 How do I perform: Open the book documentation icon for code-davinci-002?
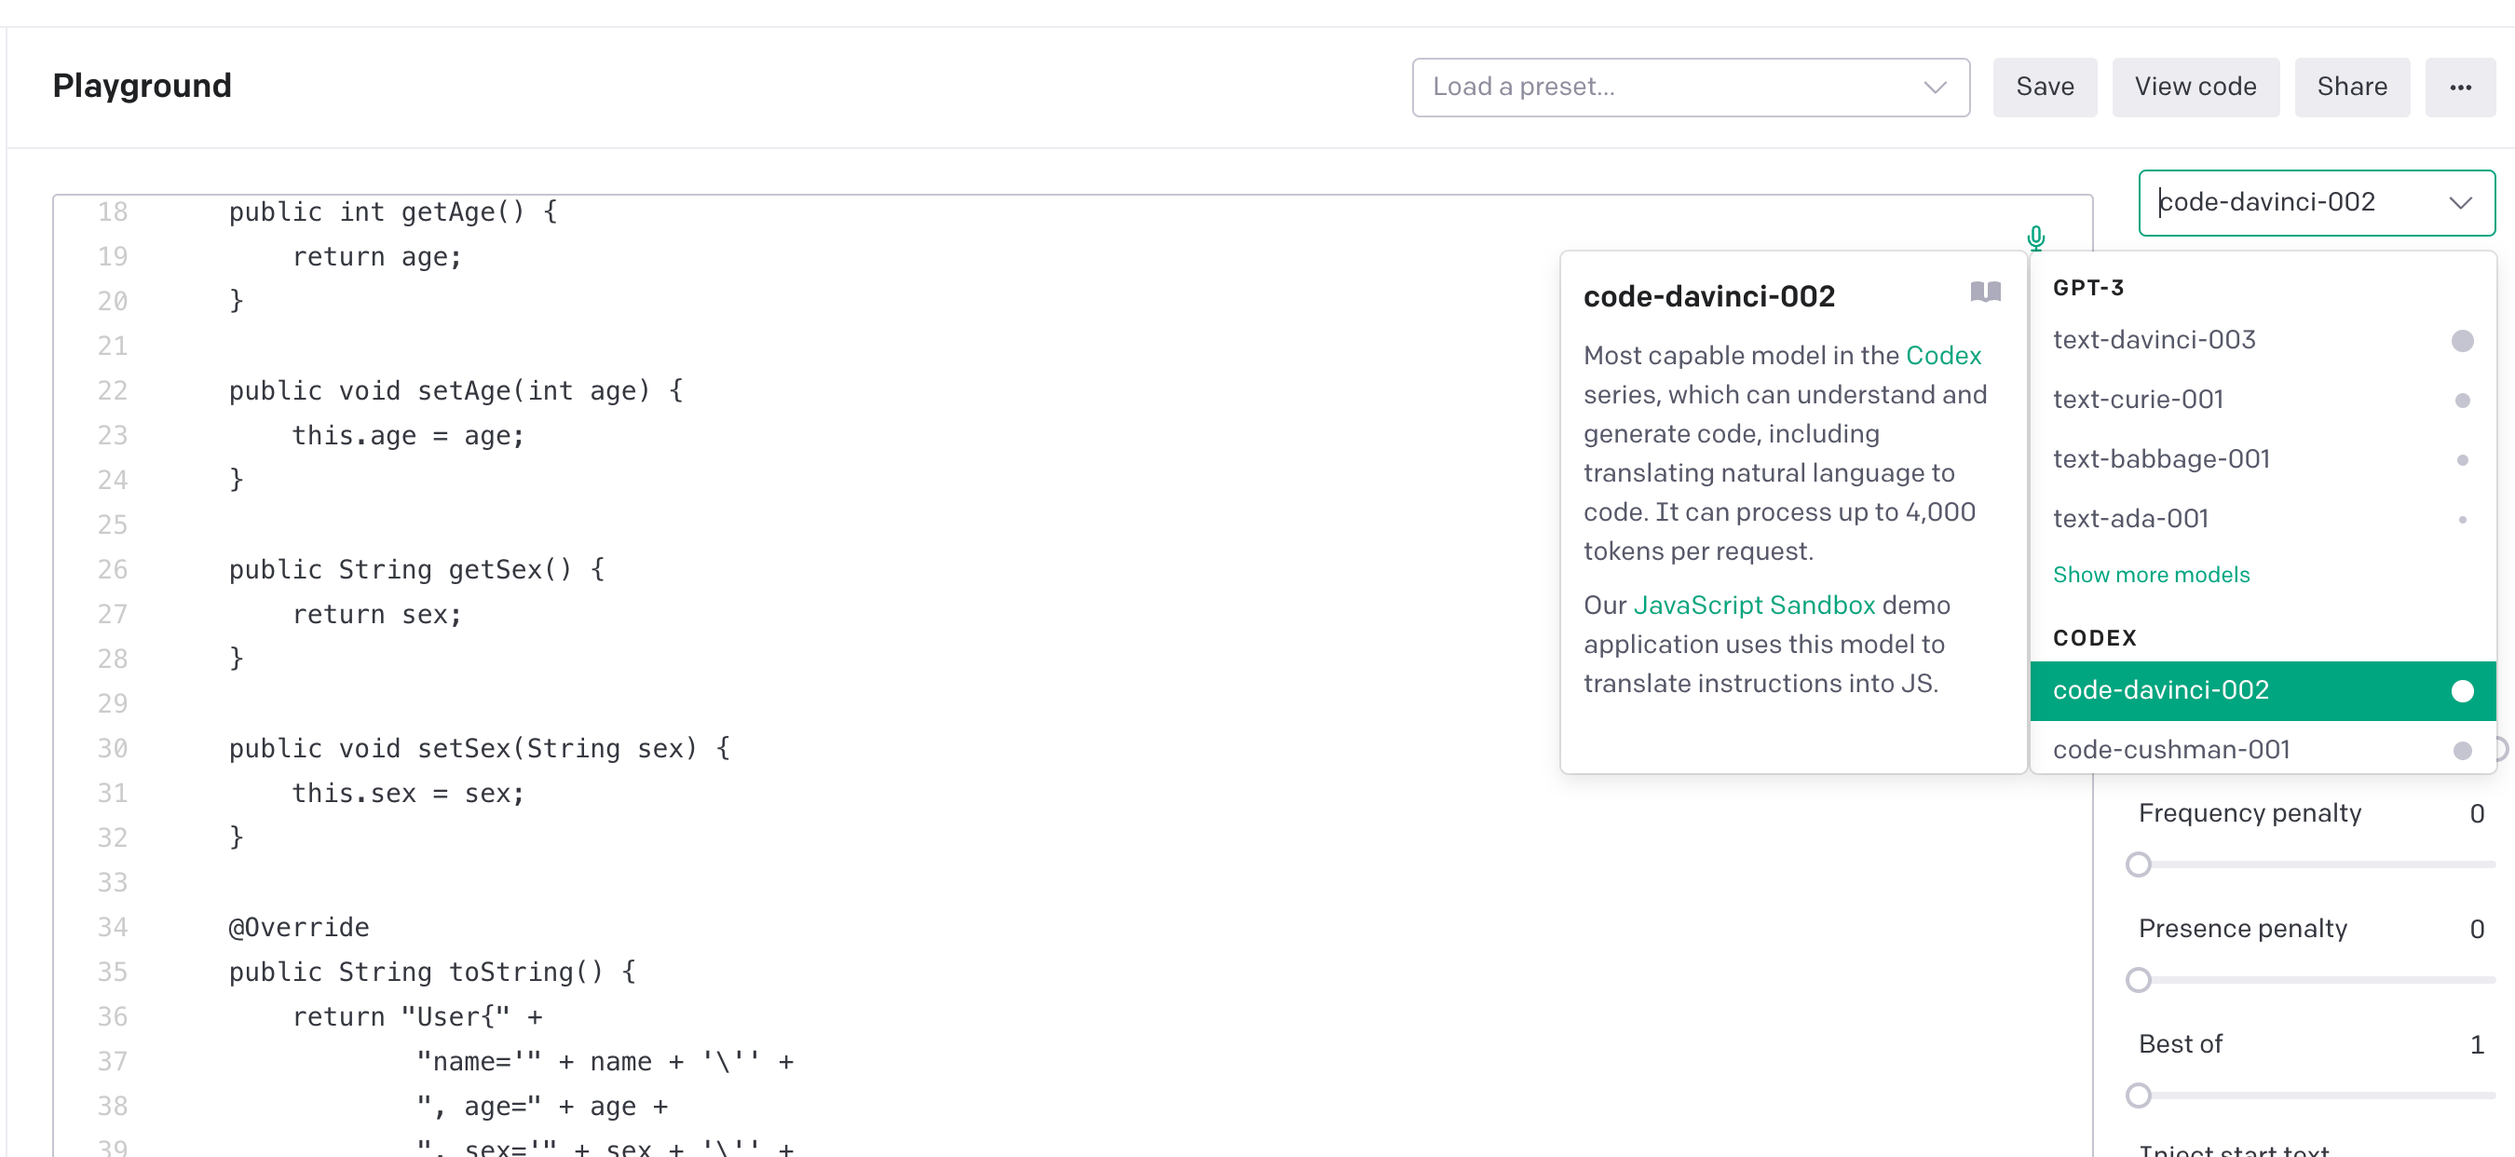[1985, 292]
